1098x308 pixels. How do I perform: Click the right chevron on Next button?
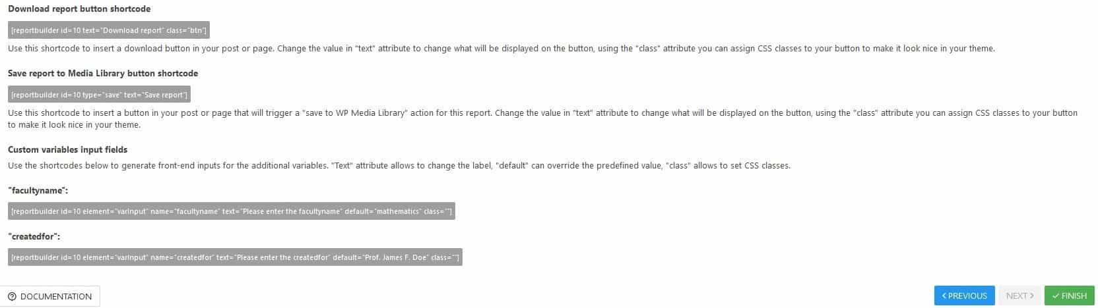tap(1032, 296)
